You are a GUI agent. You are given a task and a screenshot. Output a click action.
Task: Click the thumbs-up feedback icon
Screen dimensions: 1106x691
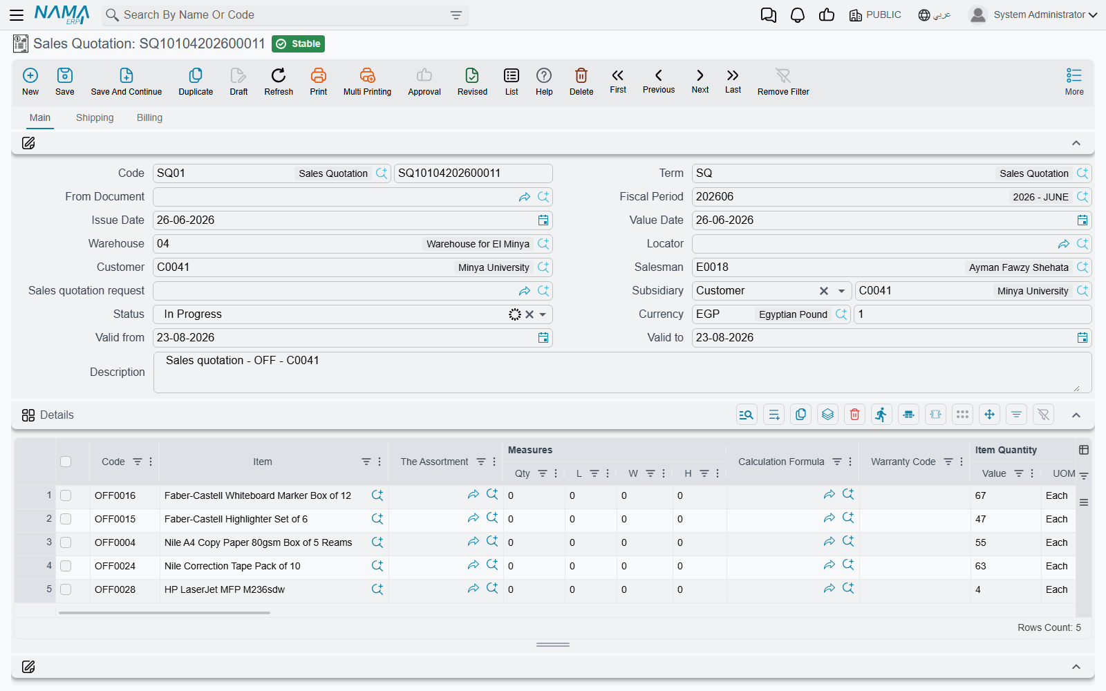coord(827,15)
